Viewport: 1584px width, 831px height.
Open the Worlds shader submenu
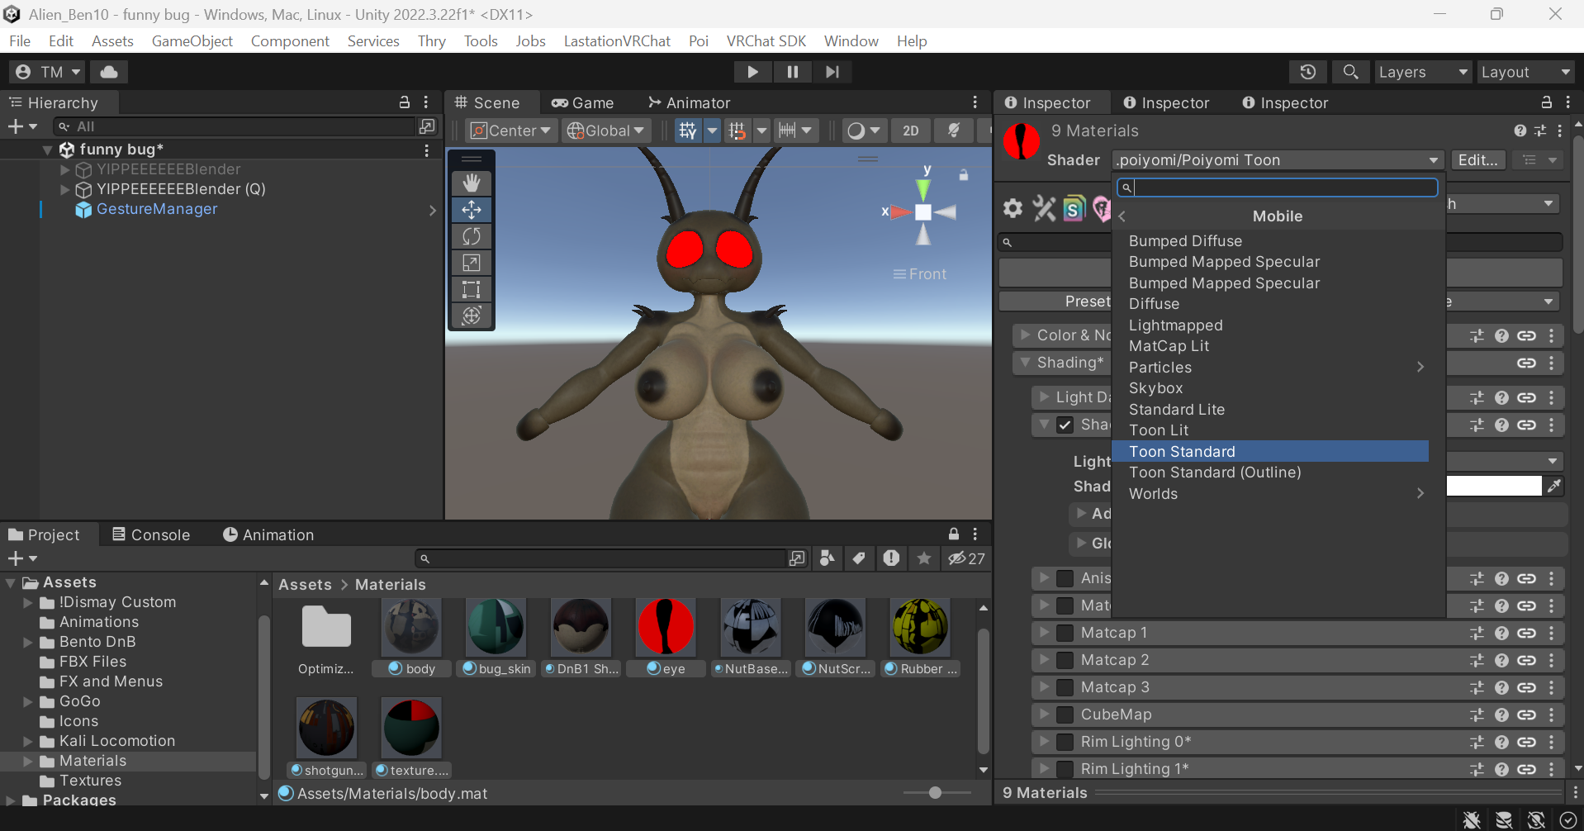point(1270,494)
